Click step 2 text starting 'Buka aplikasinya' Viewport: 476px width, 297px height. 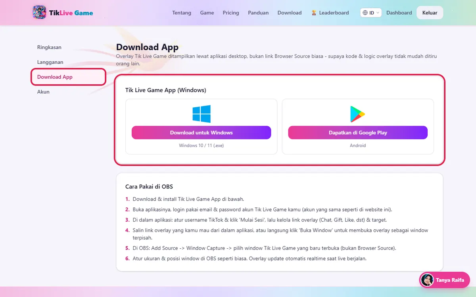pyautogui.click(x=262, y=209)
